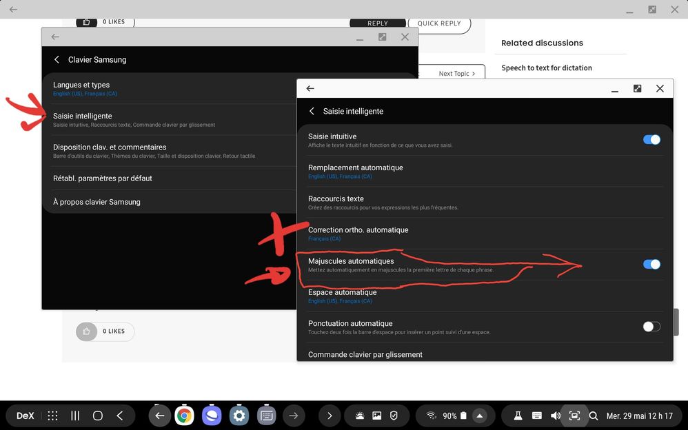Open the gallery notification icon
688x430 pixels.
pyautogui.click(x=377, y=416)
